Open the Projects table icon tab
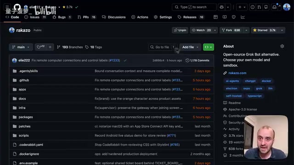Image resolution: width=294 pixels, height=165 pixels. (215, 17)
